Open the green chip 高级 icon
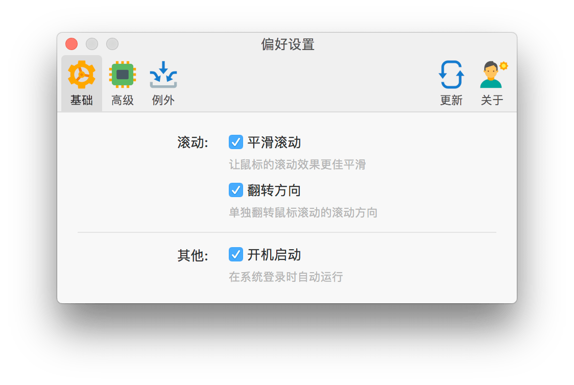The width and height of the screenshot is (574, 385). pyautogui.click(x=123, y=75)
